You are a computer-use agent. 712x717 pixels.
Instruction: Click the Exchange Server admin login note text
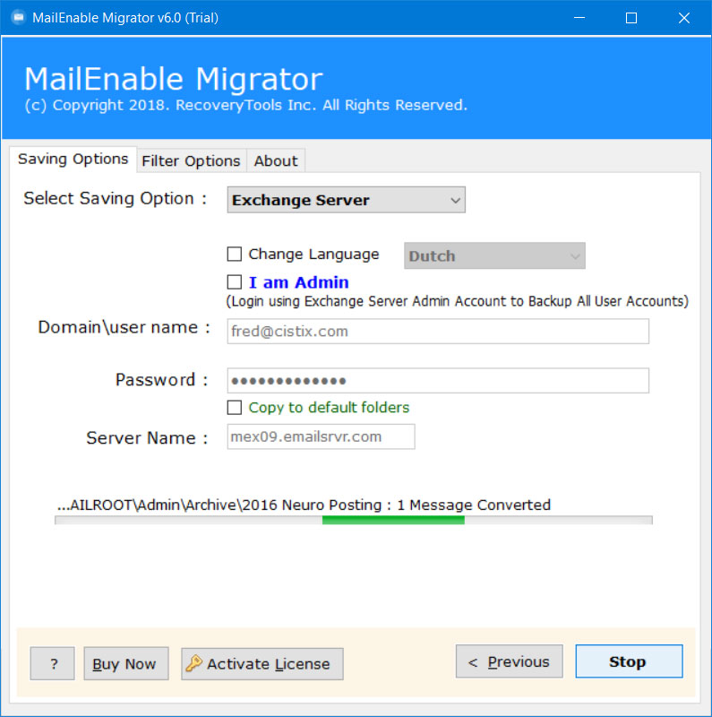[457, 301]
